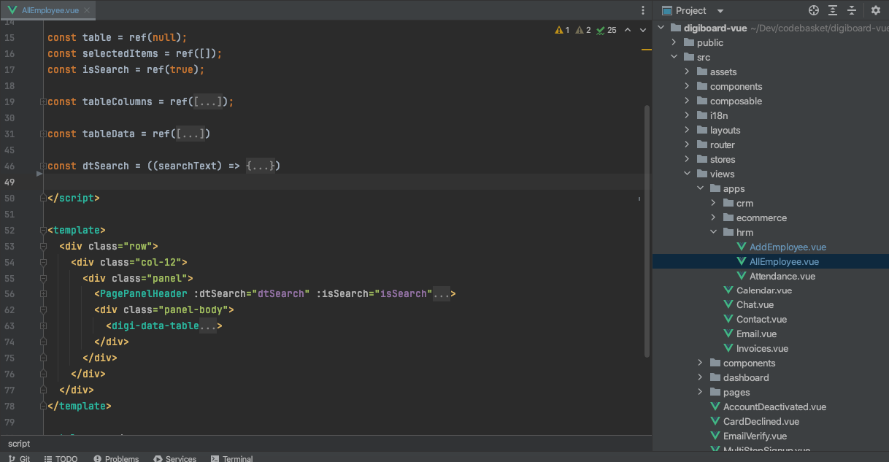This screenshot has width=889, height=462.
Task: Click the Expand All icon in Project panel
Action: pyautogui.click(x=834, y=10)
